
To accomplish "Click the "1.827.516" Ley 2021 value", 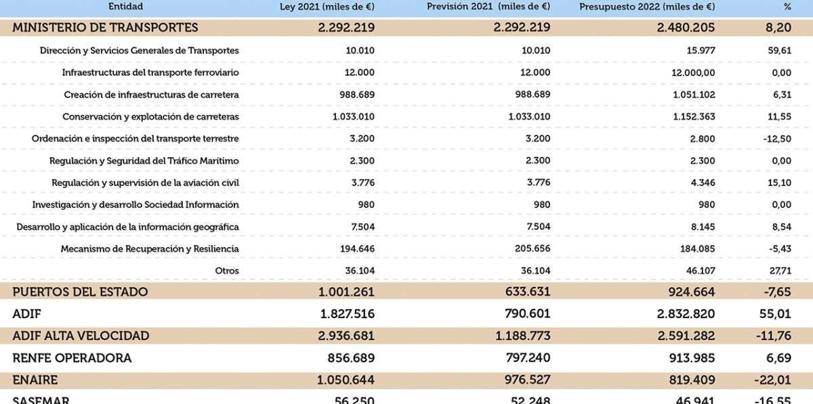I will click(347, 314).
